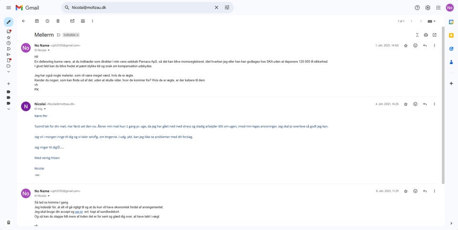Add emoji reaction to 1. okt. message
The width and height of the screenshot is (458, 230).
(x=416, y=45)
